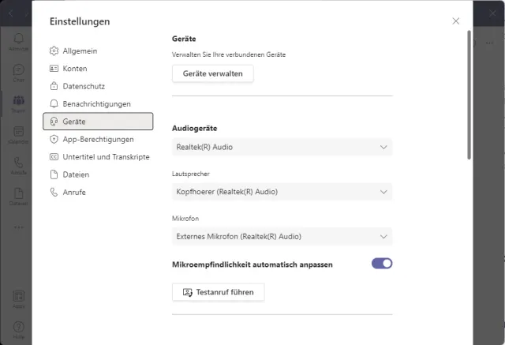Screen dimensions: 505x345
Task: Select the Geräte settings tab
Action: (x=98, y=122)
